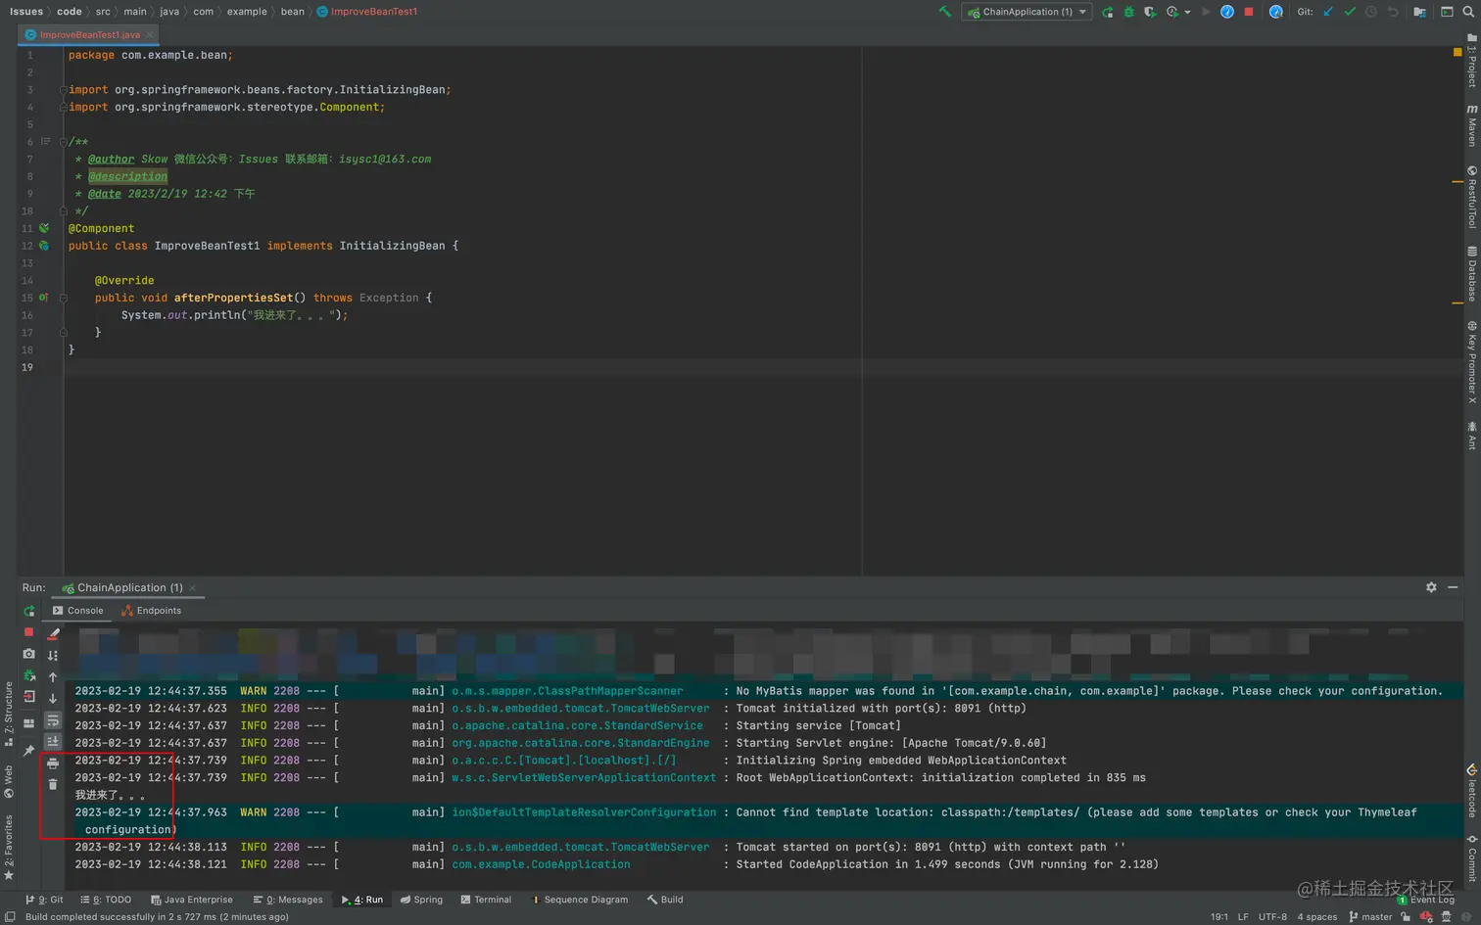Image resolution: width=1481 pixels, height=925 pixels.
Task: Open Project Structure icon in toolbar
Action: pos(1419,12)
